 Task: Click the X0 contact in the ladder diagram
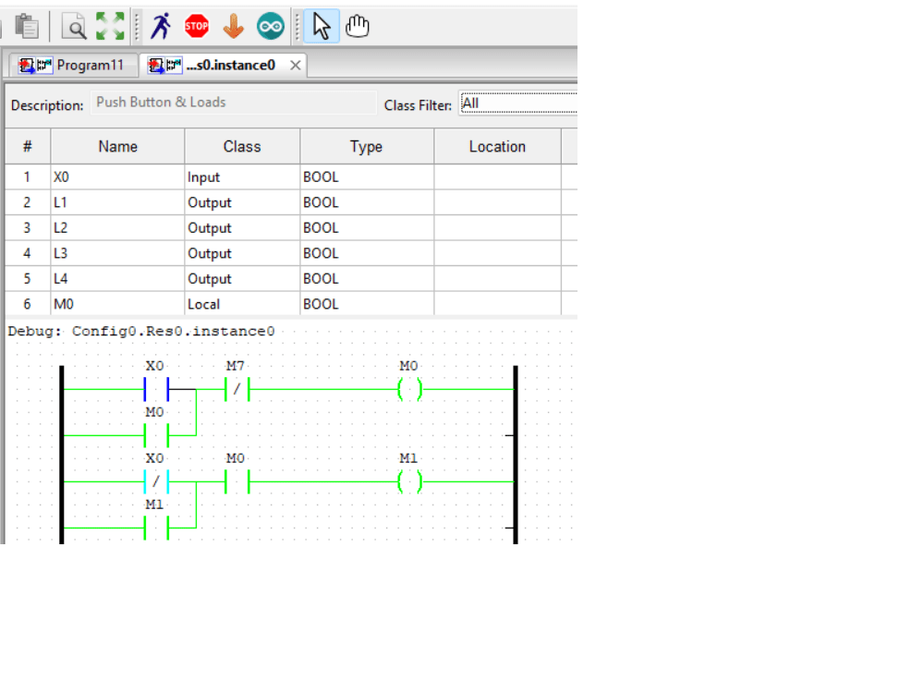tap(154, 389)
